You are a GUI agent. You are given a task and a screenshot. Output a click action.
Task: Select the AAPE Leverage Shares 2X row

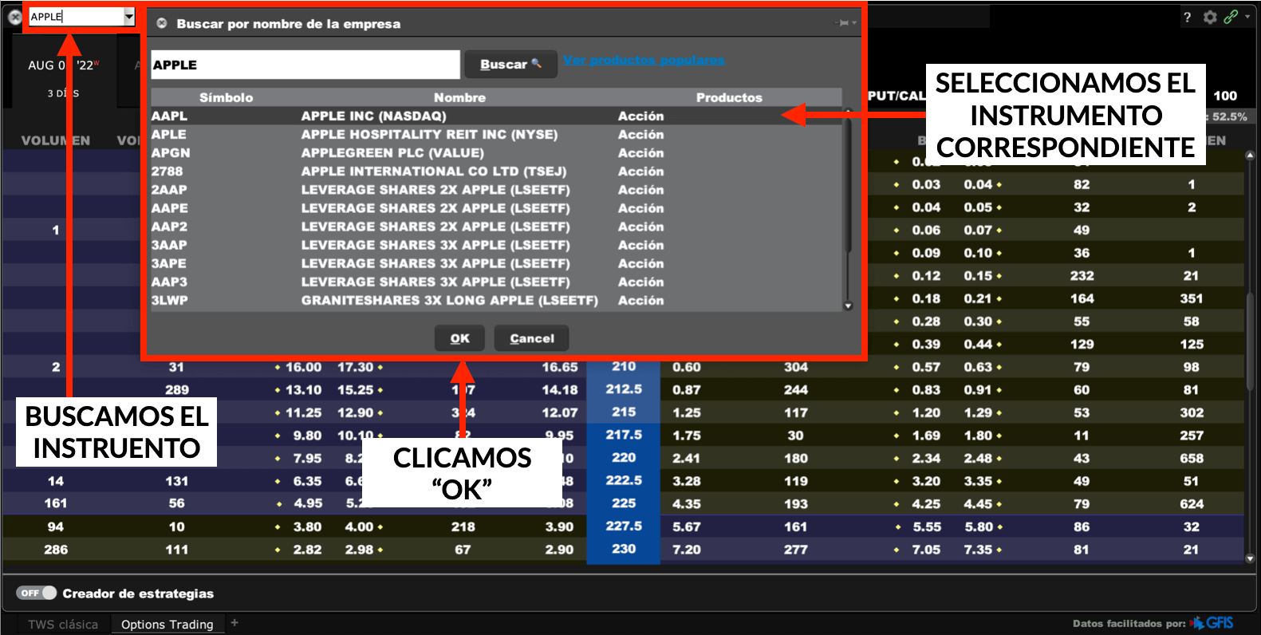pyautogui.click(x=496, y=207)
